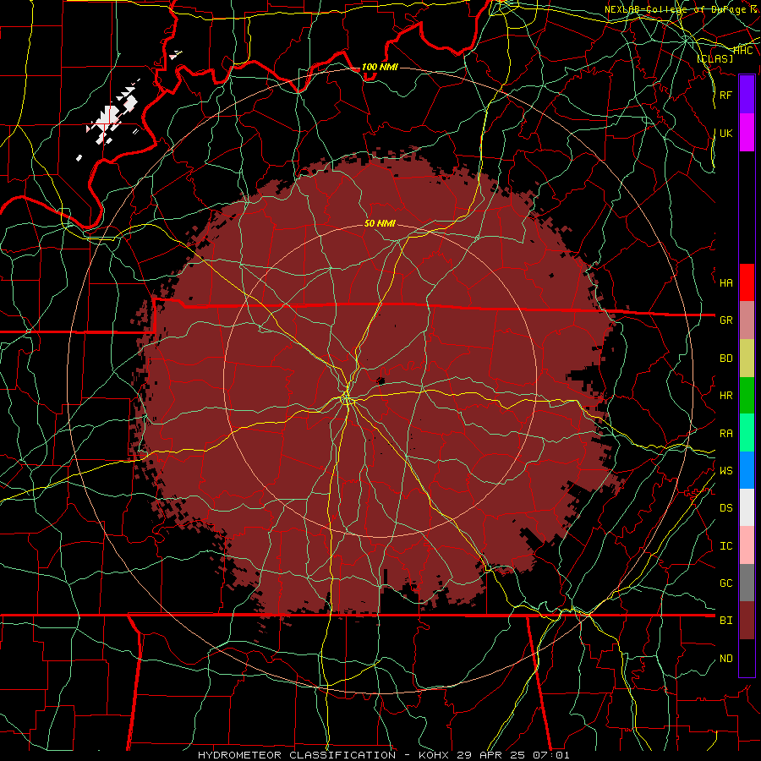761x761 pixels.
Task: Click the '[CLAS]' units label
Action: click(714, 58)
